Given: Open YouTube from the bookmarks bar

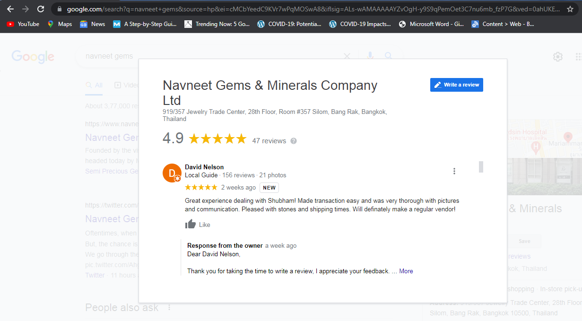Looking at the screenshot, I should tap(22, 24).
